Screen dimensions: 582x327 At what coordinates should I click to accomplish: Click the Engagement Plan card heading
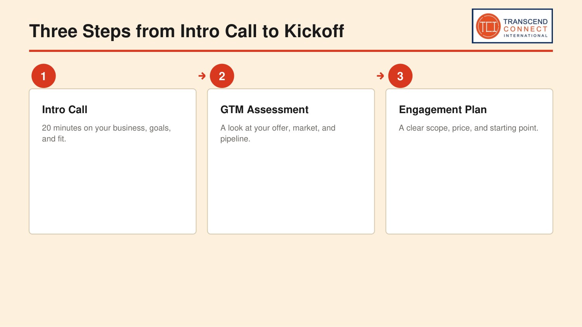click(x=443, y=110)
